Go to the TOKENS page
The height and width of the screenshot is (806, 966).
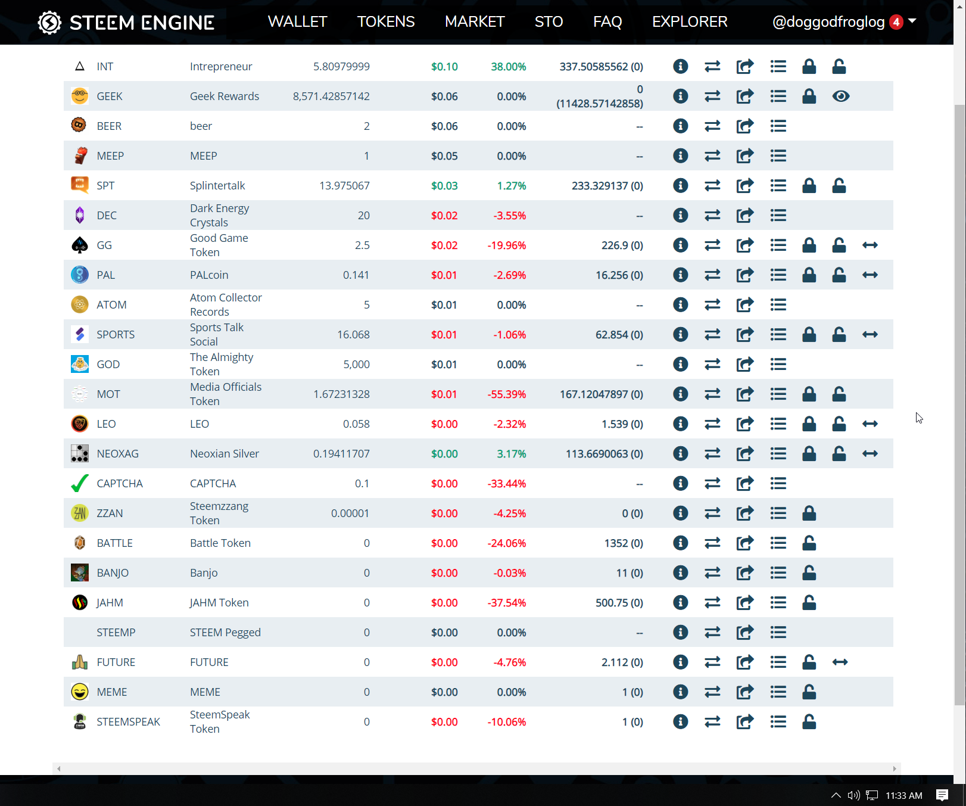(385, 22)
